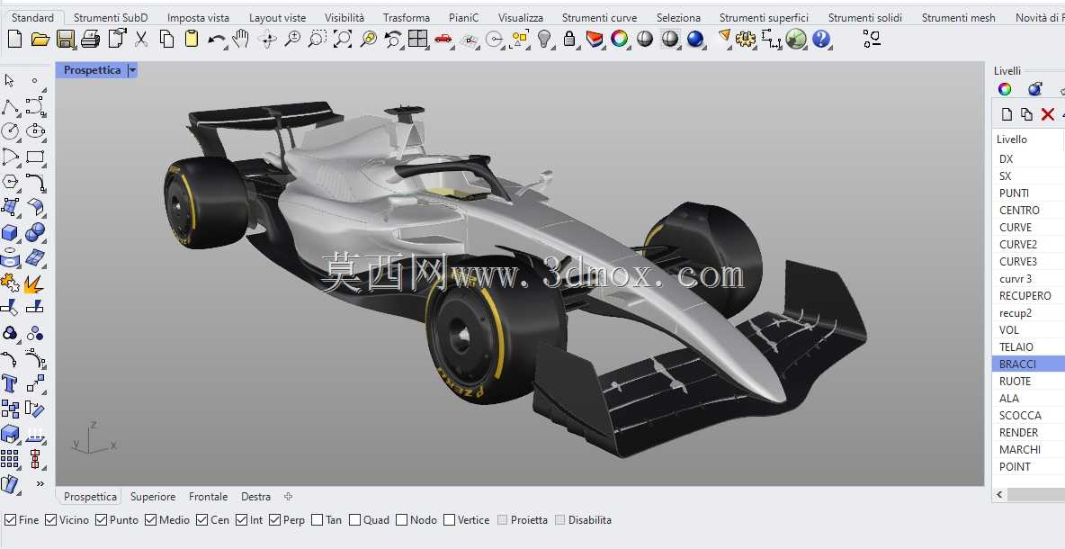Select the TELAIO layer row

[1028, 347]
